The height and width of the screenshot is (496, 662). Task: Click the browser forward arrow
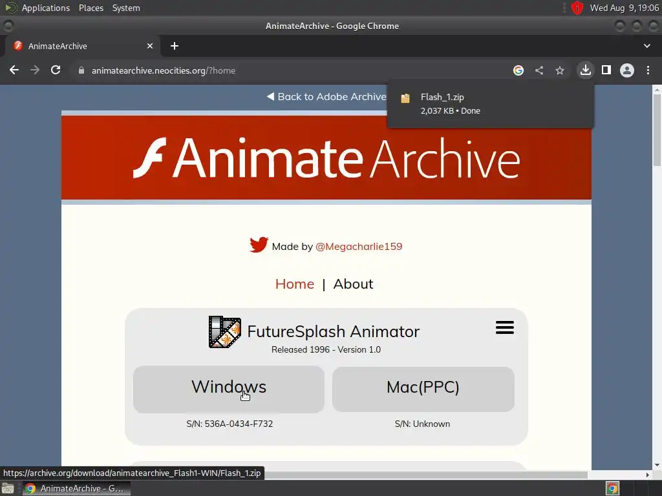pos(35,70)
